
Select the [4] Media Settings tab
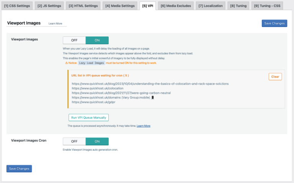pyautogui.click(x=120, y=6)
